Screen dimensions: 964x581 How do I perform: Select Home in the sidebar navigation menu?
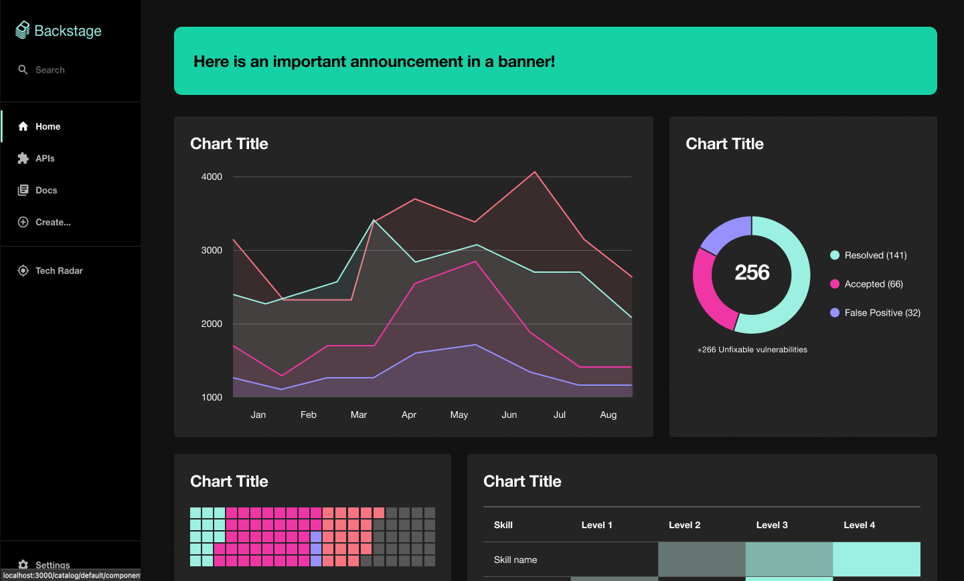coord(48,126)
